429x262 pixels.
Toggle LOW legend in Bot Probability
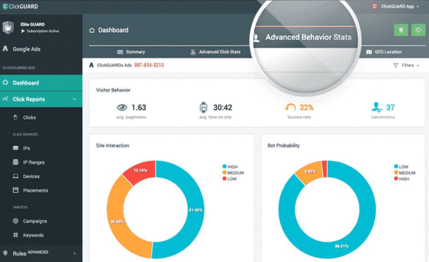(401, 167)
